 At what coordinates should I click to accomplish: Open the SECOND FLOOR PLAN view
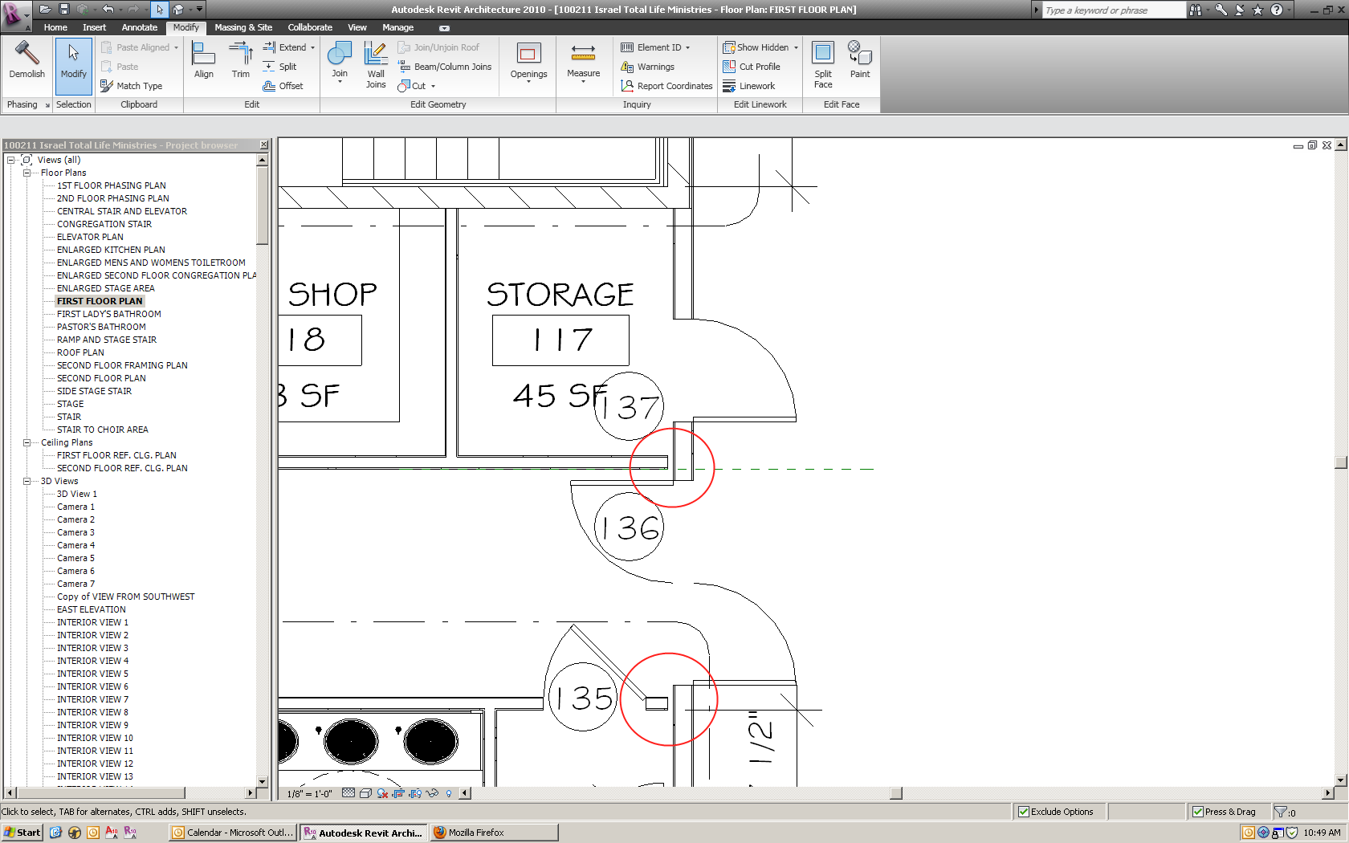101,378
